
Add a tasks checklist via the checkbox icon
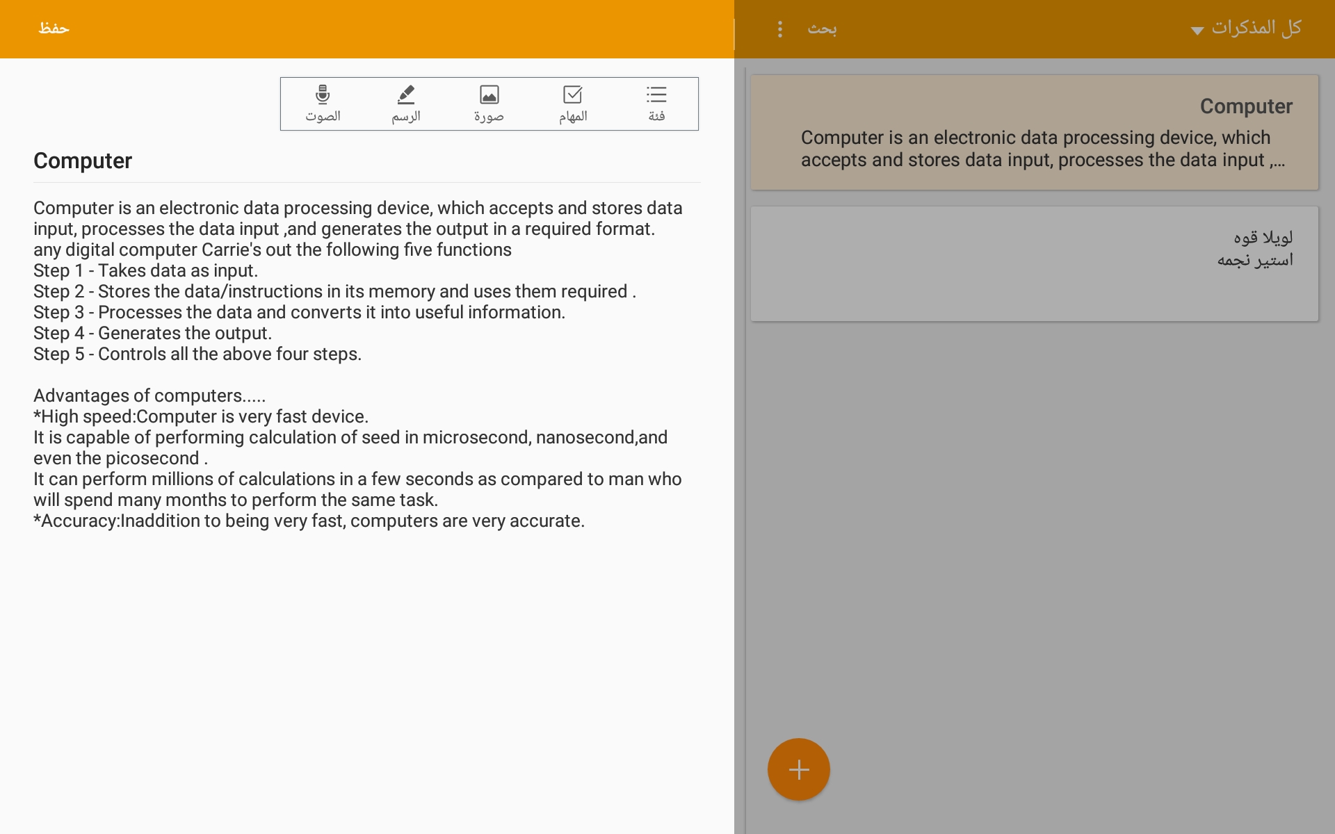(x=573, y=95)
